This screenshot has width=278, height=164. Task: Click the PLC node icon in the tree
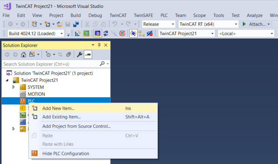pos(23,101)
